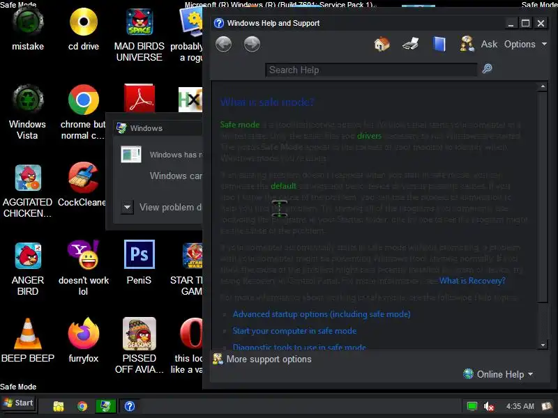
Task: Launch AGGITATED CHICKEN shortcut
Action: [28, 191]
